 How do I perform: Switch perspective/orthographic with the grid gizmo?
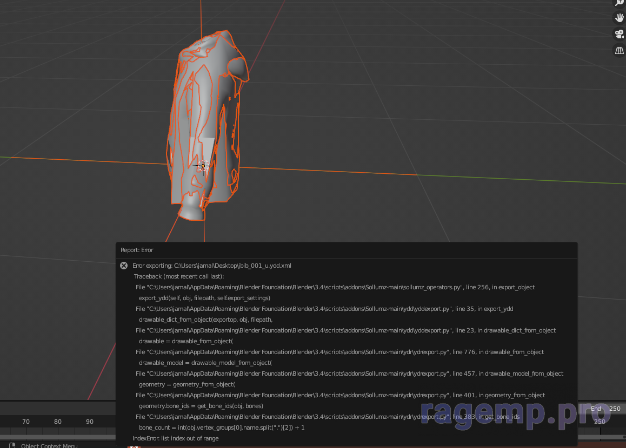click(619, 51)
